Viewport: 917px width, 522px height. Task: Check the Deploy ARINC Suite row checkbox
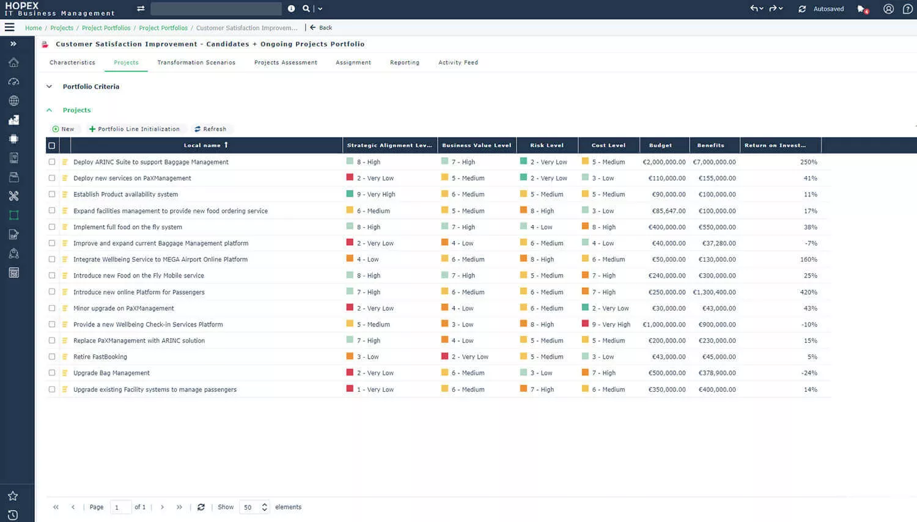[x=52, y=162]
